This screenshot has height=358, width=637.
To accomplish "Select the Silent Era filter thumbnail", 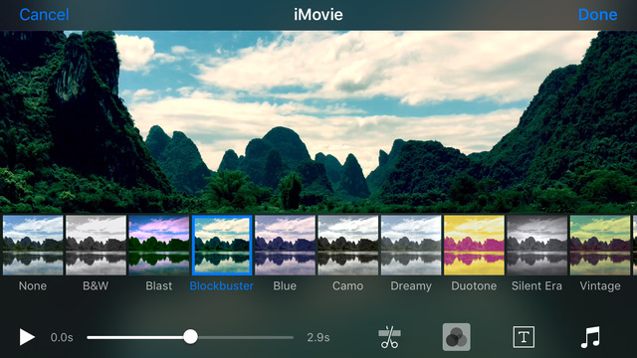I will (537, 246).
